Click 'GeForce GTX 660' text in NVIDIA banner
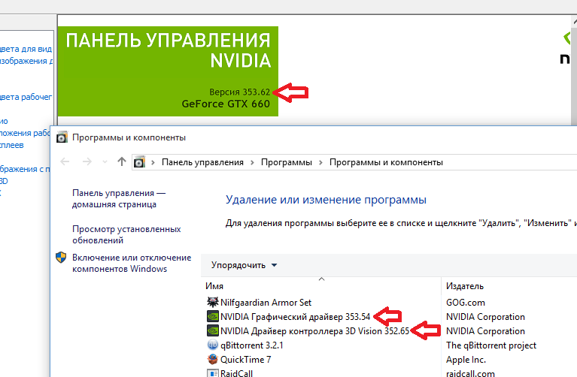The height and width of the screenshot is (377, 577). (x=226, y=104)
